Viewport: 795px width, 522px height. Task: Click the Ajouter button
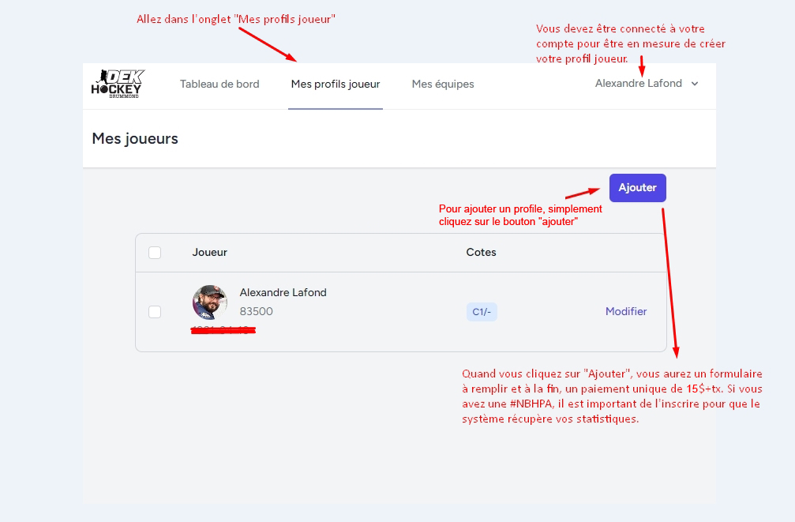tap(637, 188)
